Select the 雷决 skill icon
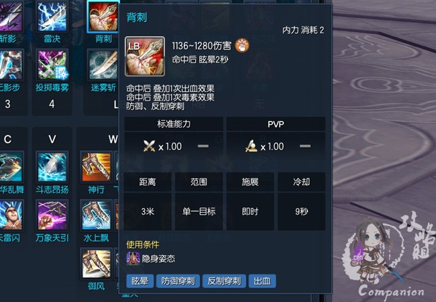The image size is (436, 302). (x=52, y=16)
